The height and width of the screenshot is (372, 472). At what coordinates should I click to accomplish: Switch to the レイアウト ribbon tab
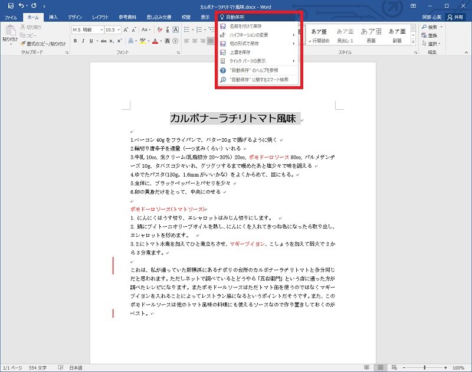[100, 18]
